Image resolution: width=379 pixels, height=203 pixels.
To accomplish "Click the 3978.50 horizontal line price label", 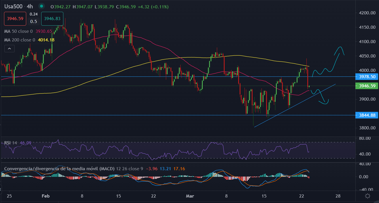I will pyautogui.click(x=366, y=77).
